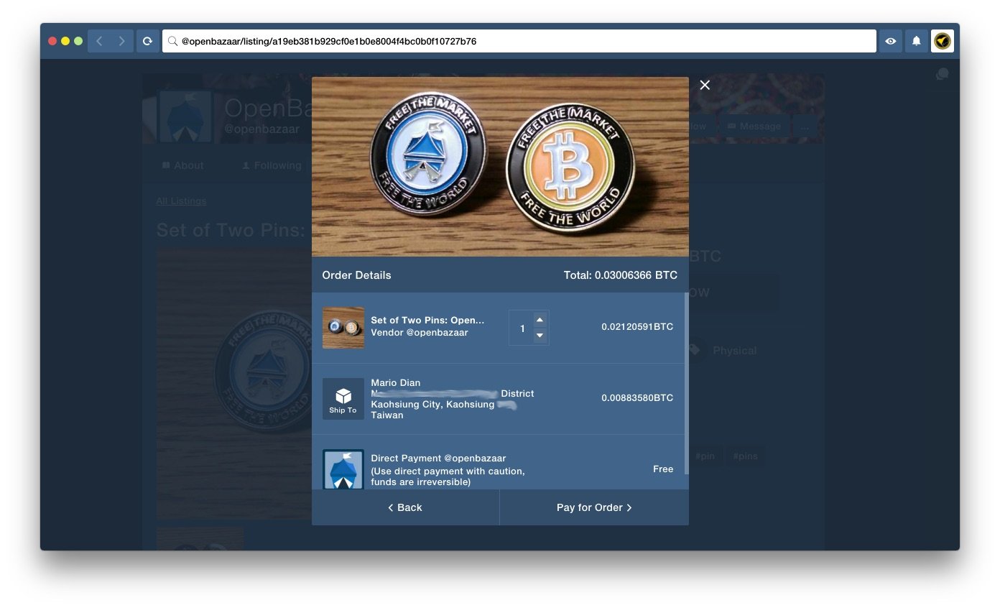Click the Set of Two Pins item thumbnail
1000x608 pixels.
pos(343,328)
